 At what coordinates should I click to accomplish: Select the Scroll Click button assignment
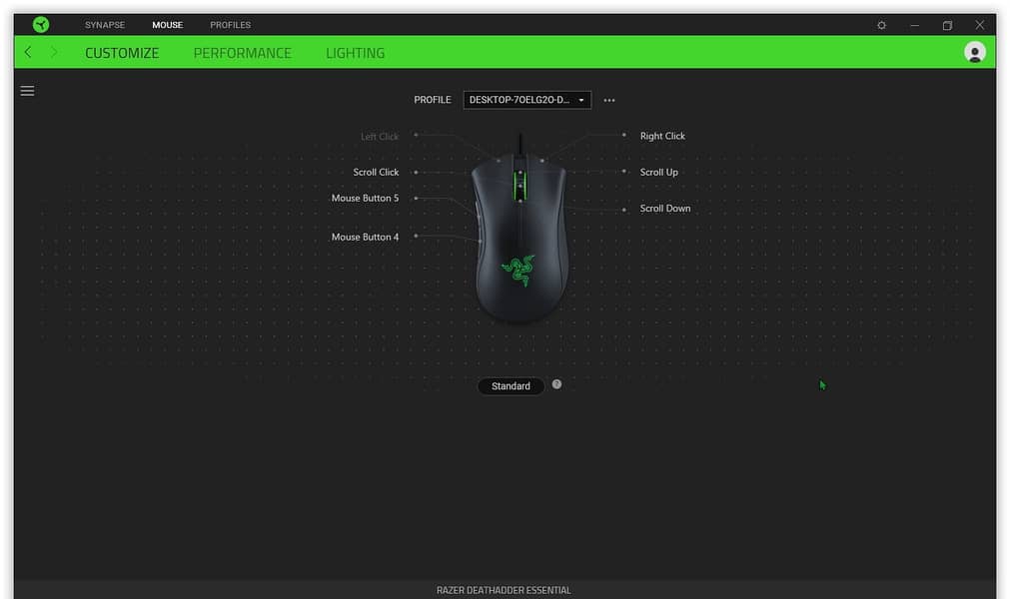point(376,173)
